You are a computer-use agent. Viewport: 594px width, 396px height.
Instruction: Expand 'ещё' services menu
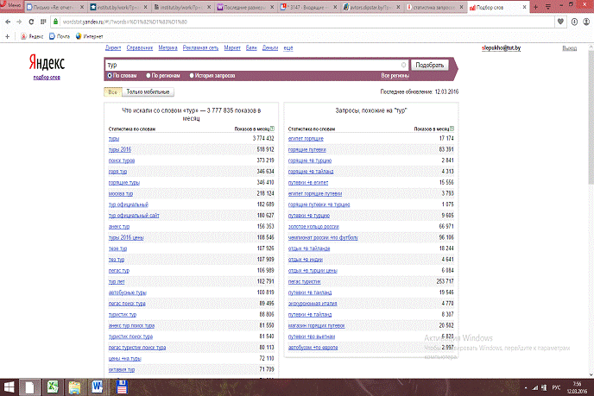tap(288, 47)
